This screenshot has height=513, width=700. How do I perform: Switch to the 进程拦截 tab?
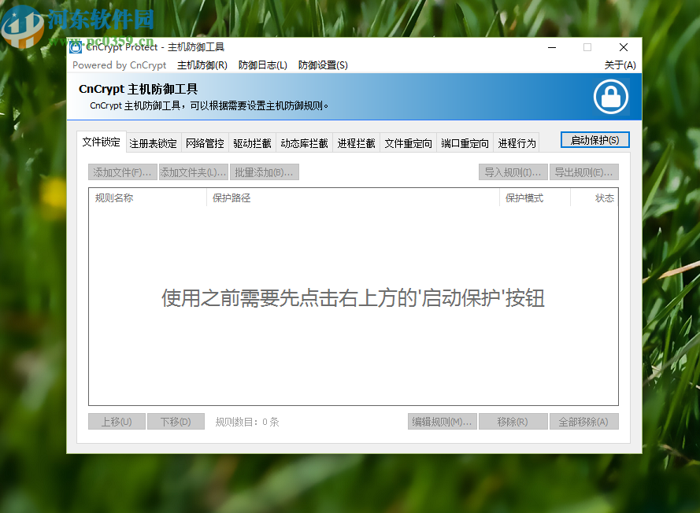(x=356, y=143)
